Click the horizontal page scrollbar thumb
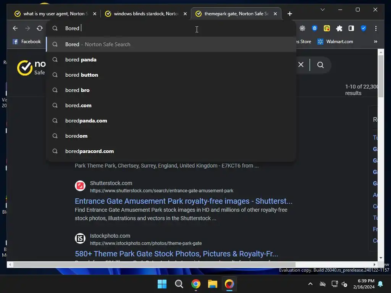 click(x=154, y=264)
